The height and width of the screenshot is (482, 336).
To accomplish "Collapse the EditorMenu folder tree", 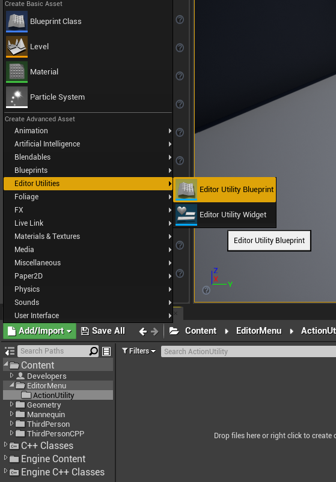I will pos(11,385).
